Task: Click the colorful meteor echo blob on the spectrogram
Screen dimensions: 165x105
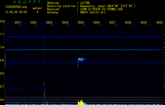Action: (82, 60)
